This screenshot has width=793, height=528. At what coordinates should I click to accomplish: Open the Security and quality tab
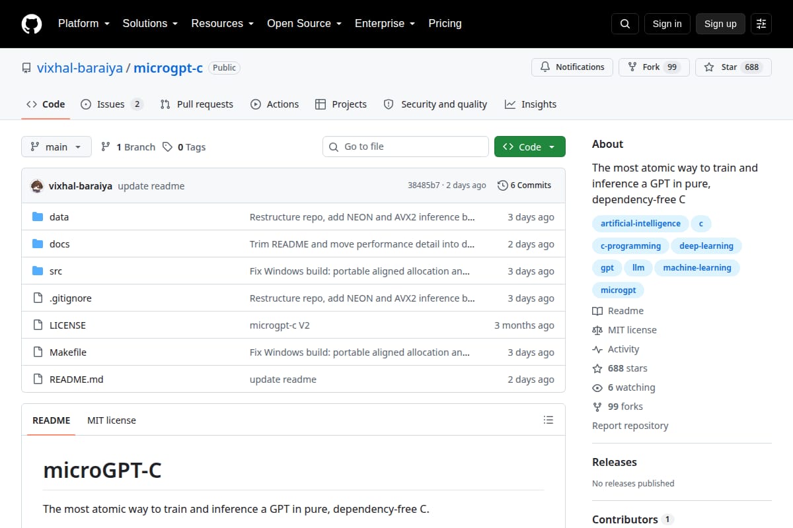tap(435, 104)
